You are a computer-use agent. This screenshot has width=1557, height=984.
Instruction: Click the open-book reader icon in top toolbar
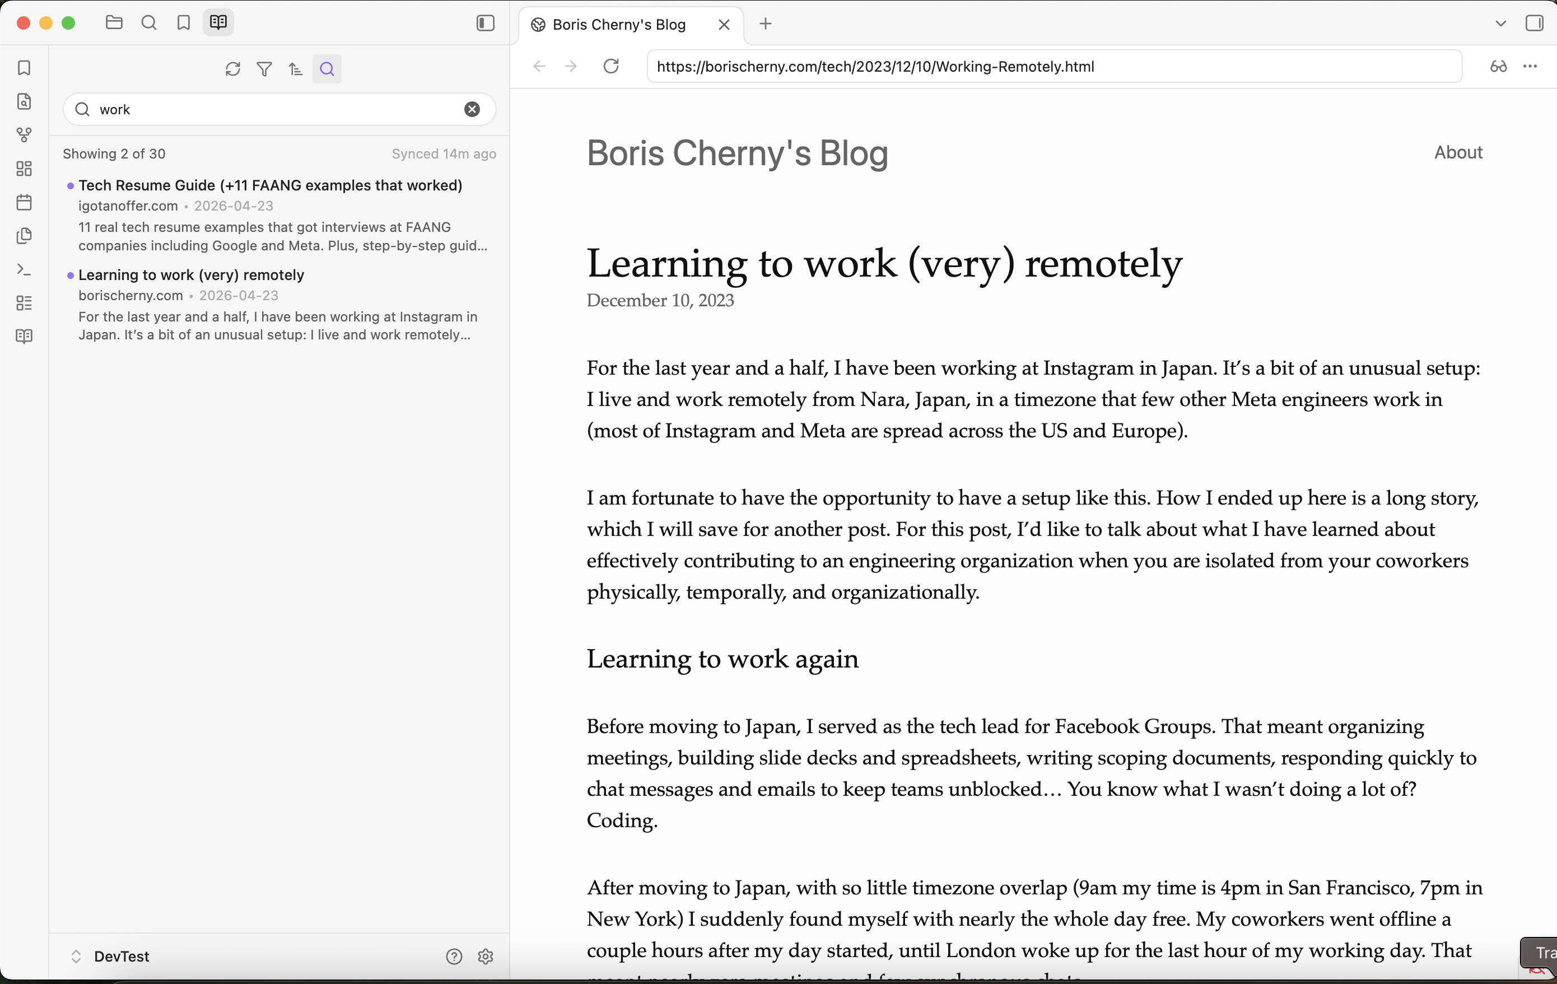pyautogui.click(x=218, y=22)
